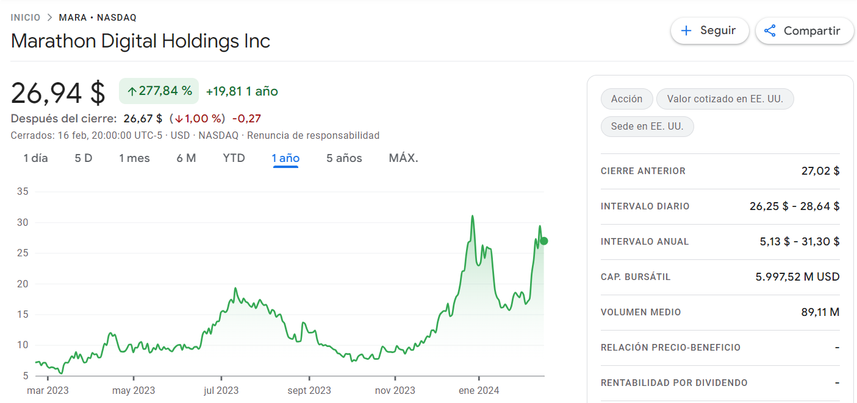This screenshot has height=403, width=857.
Task: Select the 1 año range tab
Action: point(285,158)
